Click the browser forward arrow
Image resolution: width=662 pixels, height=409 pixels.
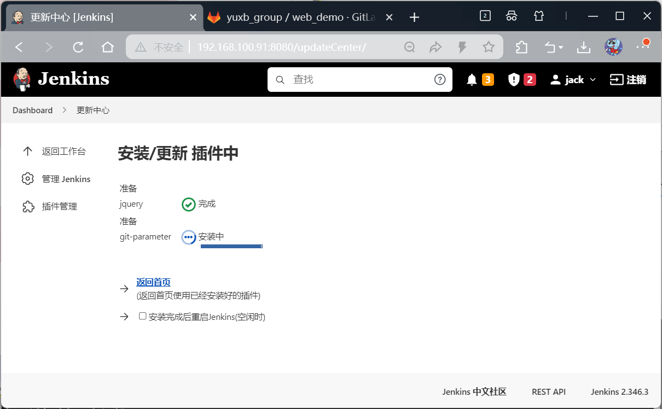pyautogui.click(x=49, y=47)
